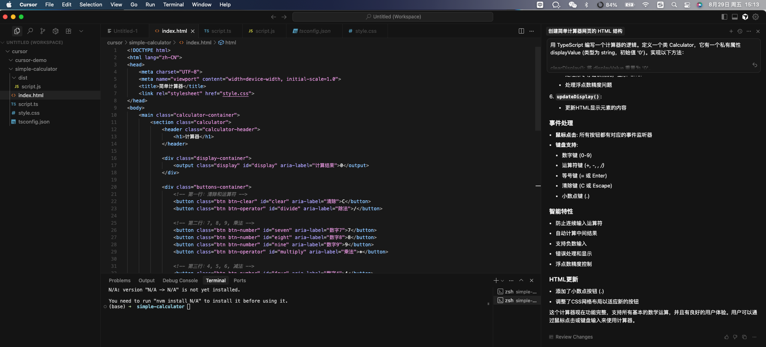Go back using the left arrow
The width and height of the screenshot is (766, 347).
click(x=274, y=17)
